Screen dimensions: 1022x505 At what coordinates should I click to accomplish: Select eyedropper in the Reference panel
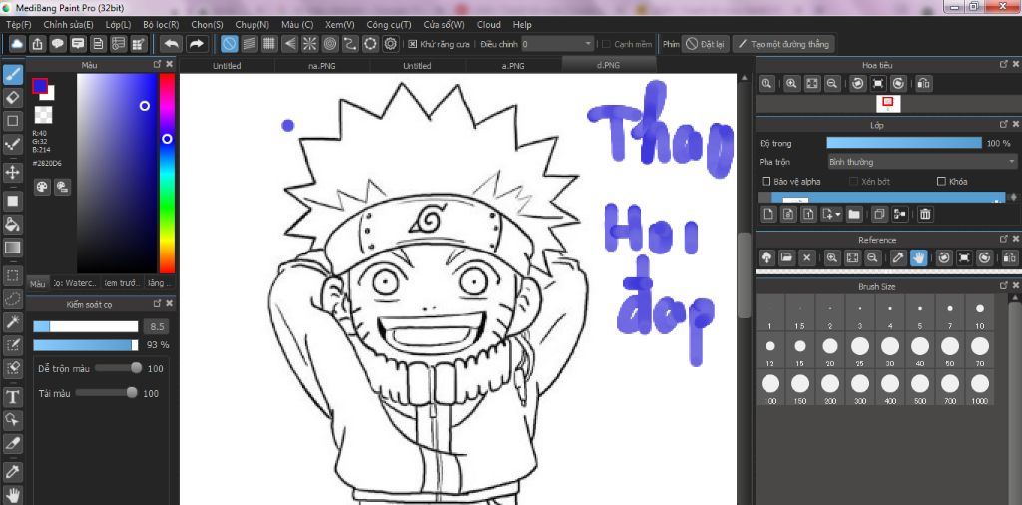898,257
